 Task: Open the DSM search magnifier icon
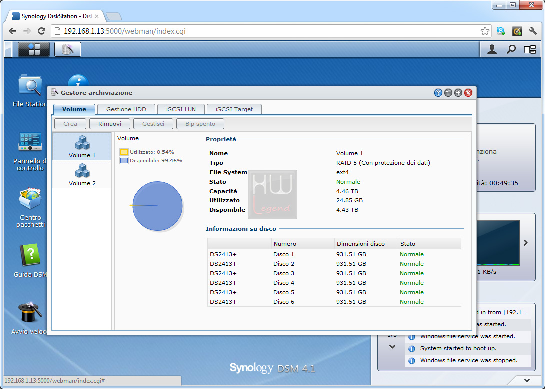click(511, 49)
